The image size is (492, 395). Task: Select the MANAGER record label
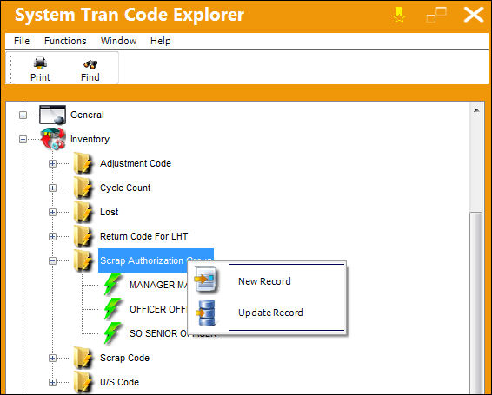click(x=158, y=285)
